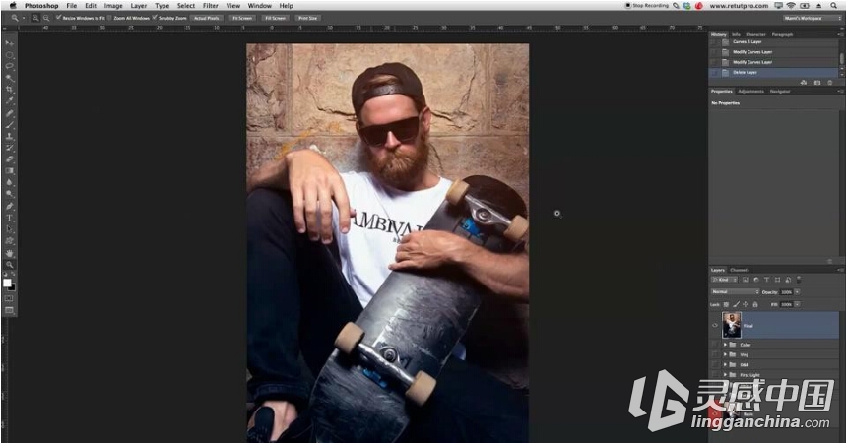Click the Zoom Out magnifier option
The height and width of the screenshot is (443, 846).
(46, 18)
